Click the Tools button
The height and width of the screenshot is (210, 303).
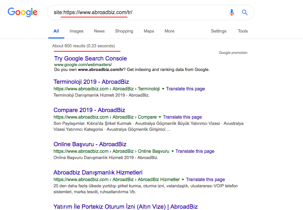click(243, 31)
